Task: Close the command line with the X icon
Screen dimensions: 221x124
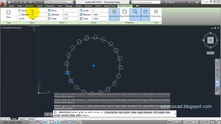Action: click(48, 115)
